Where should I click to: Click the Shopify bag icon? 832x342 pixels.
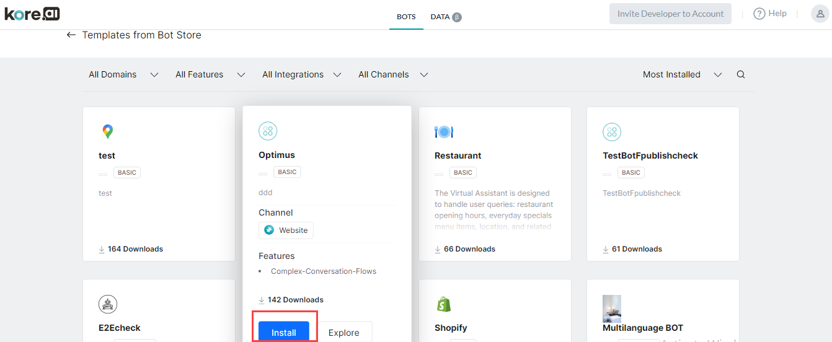point(444,304)
